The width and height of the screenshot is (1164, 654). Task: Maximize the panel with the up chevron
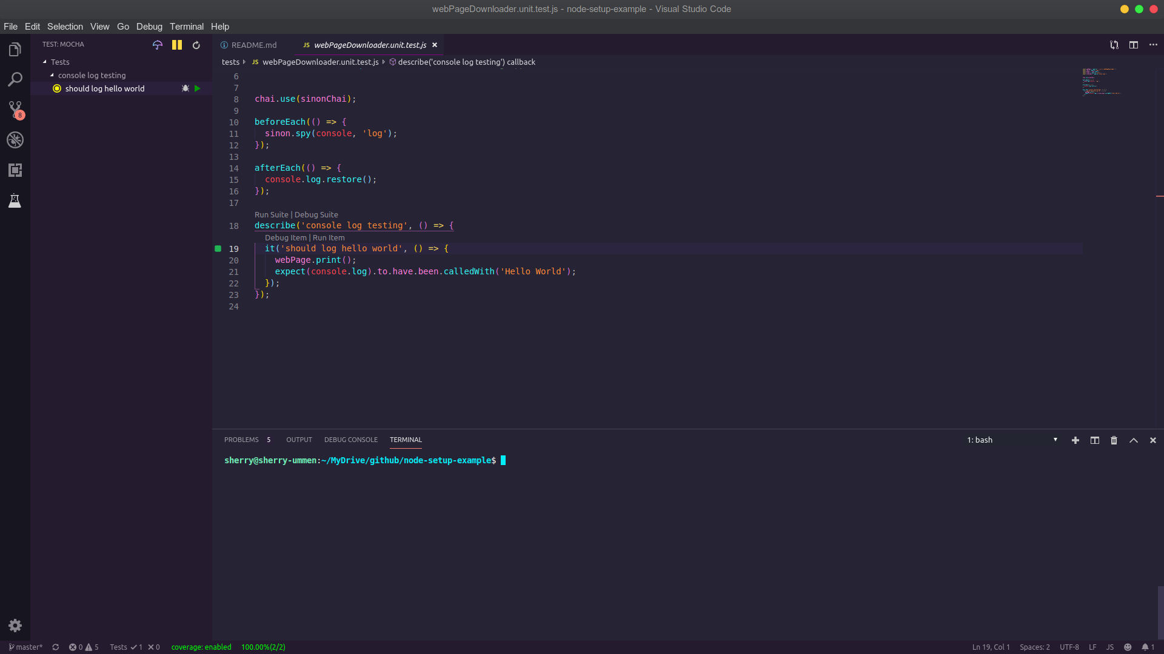pyautogui.click(x=1134, y=440)
